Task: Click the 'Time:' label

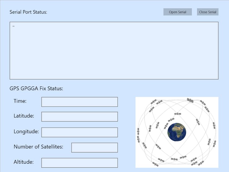Action: pyautogui.click(x=20, y=101)
